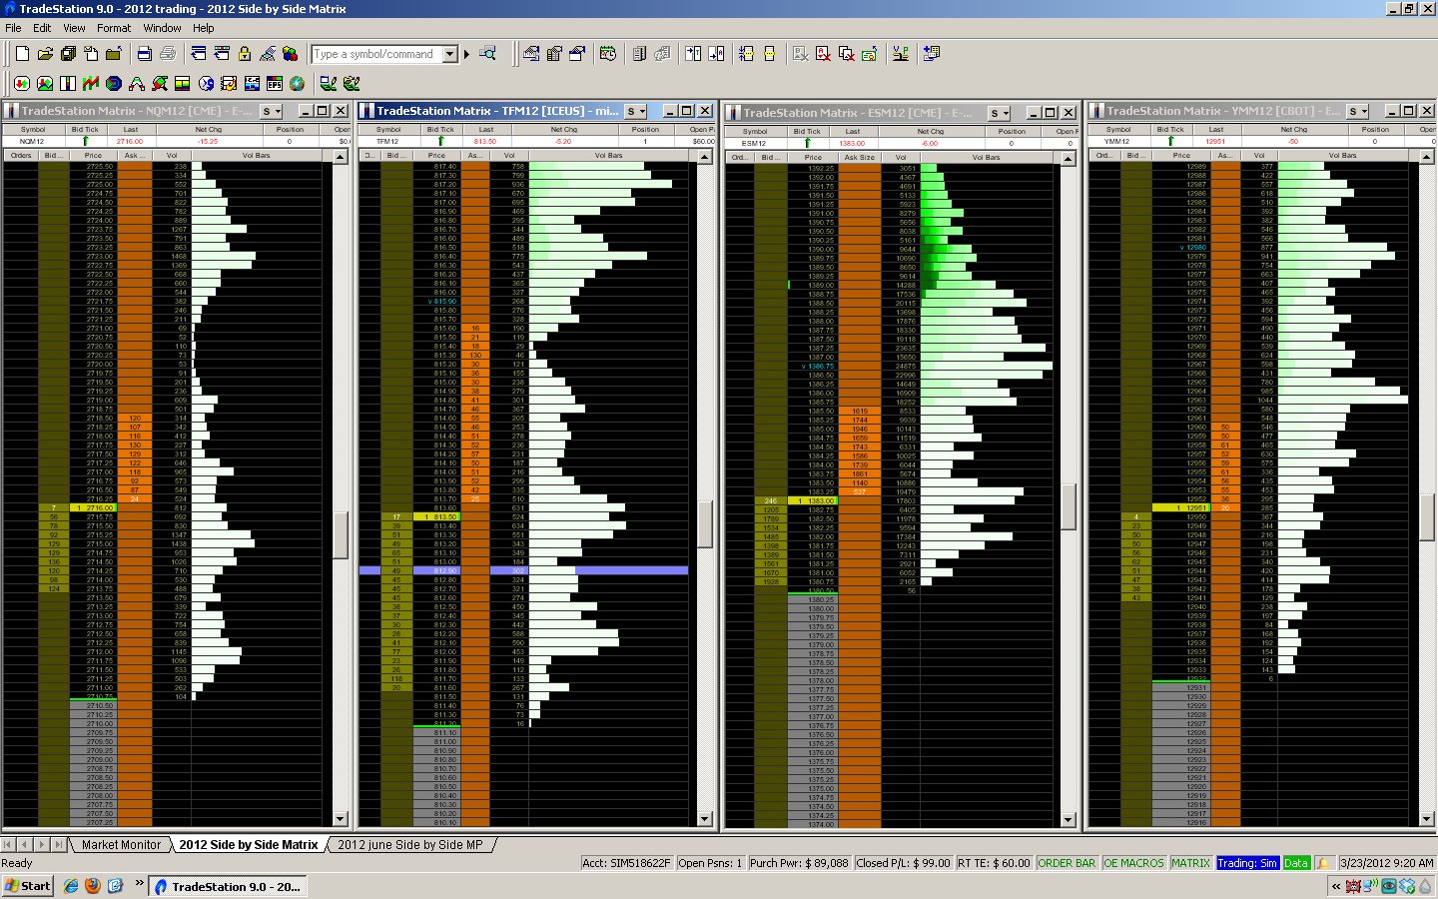Expand the symbol/command dropdown arrow
The height and width of the screenshot is (899, 1438).
coord(450,54)
